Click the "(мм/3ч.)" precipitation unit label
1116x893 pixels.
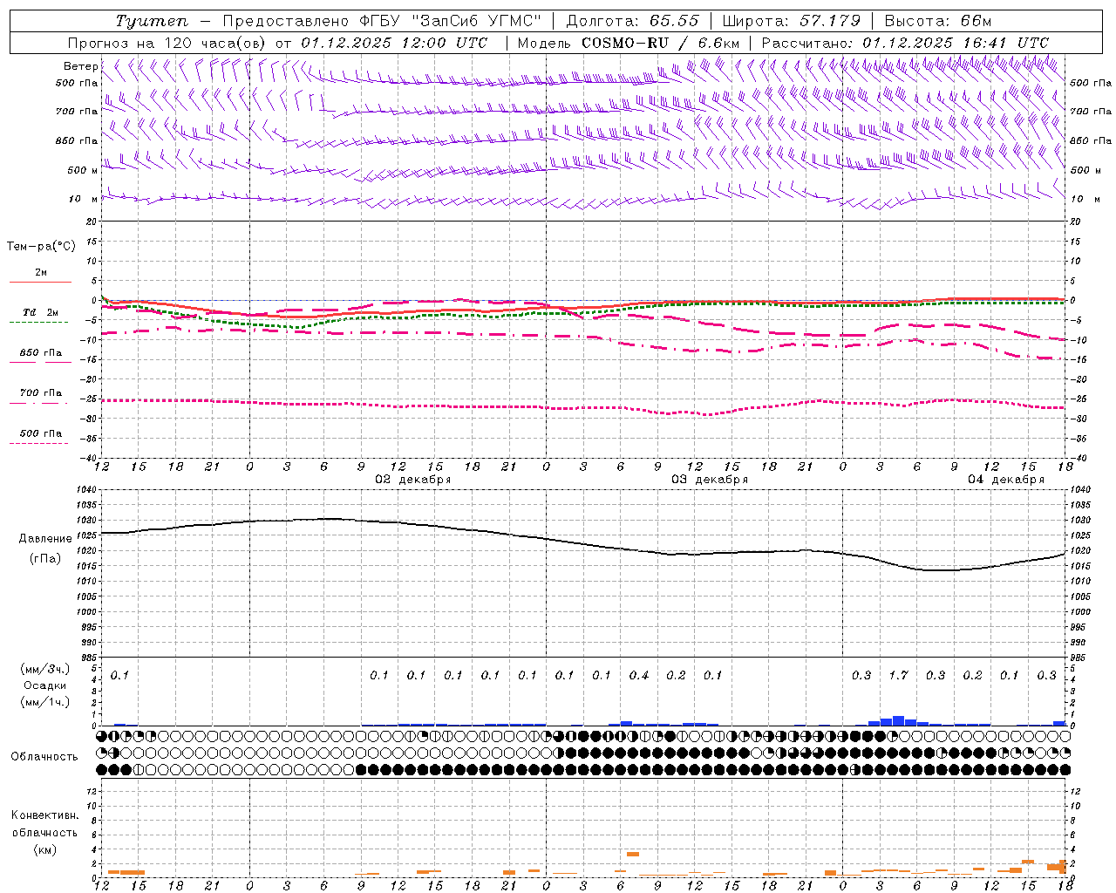click(45, 670)
